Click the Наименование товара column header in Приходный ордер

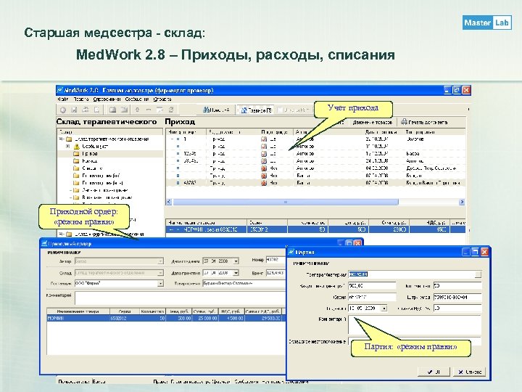(x=78, y=311)
